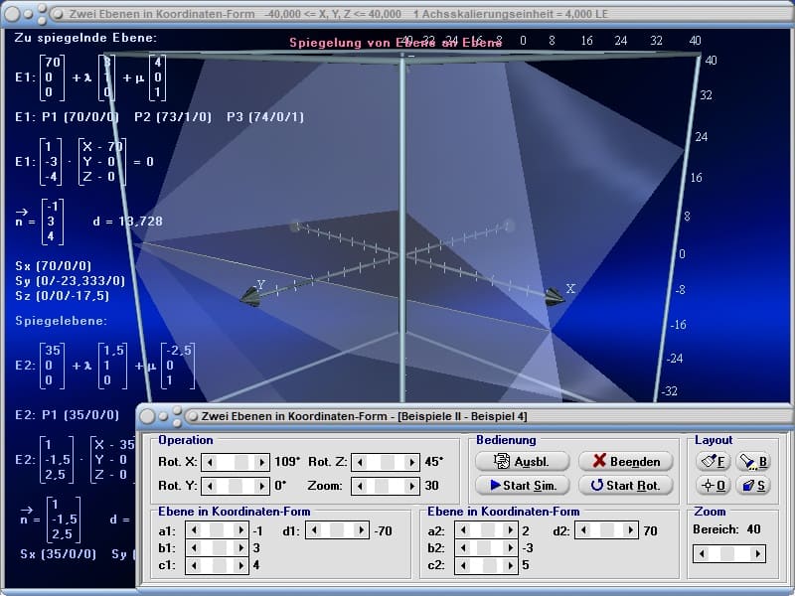Open the Layout B fill button
This screenshot has width=795, height=596.
(x=753, y=461)
